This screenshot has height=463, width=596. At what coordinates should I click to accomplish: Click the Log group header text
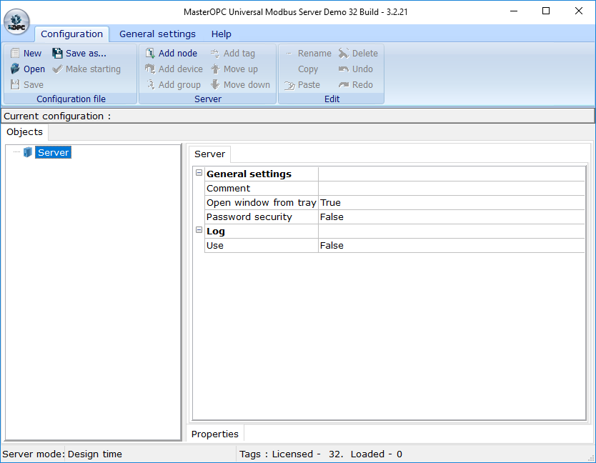pyautogui.click(x=216, y=231)
